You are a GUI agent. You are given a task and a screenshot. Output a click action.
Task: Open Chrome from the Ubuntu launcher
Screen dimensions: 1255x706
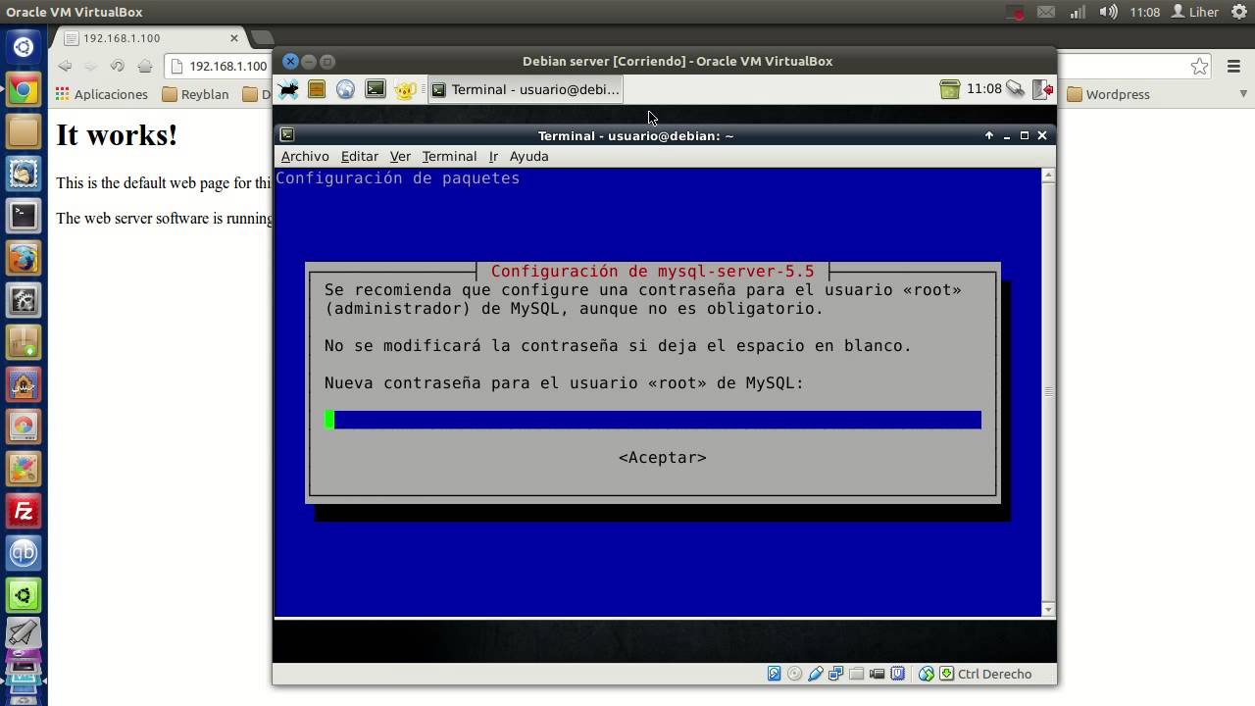tap(24, 89)
